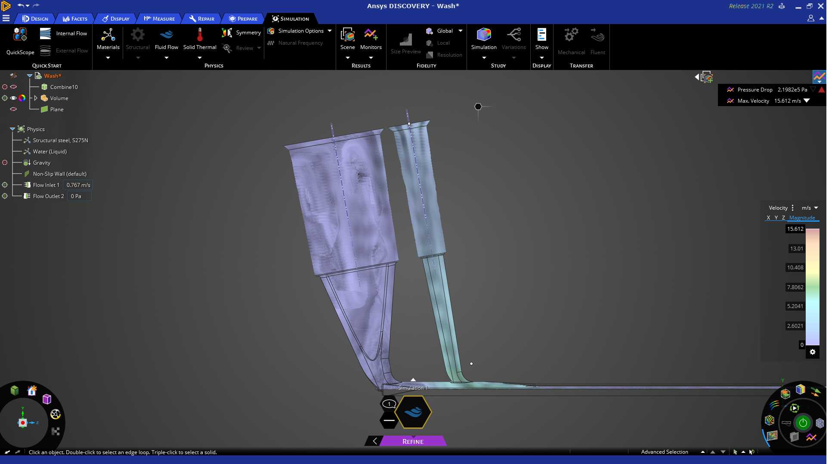
Task: Click the particles result hexagon icon
Action: point(770,420)
